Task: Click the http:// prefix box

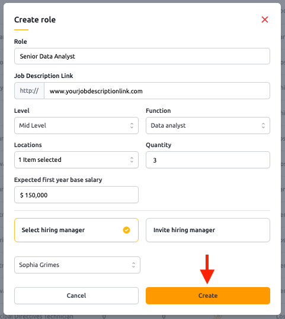Action: tap(29, 91)
